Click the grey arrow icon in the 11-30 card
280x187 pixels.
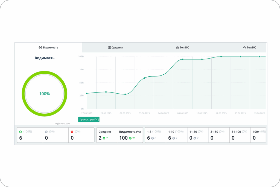coord(195,138)
